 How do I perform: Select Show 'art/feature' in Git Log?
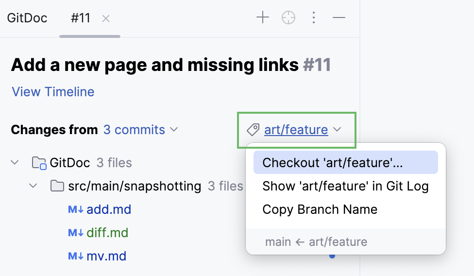click(345, 186)
